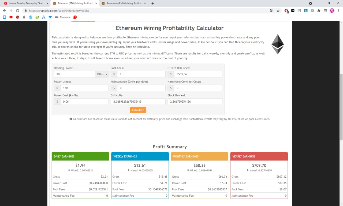Open the SIH extension icon
Screen dimensions: 343x206
(293, 11)
